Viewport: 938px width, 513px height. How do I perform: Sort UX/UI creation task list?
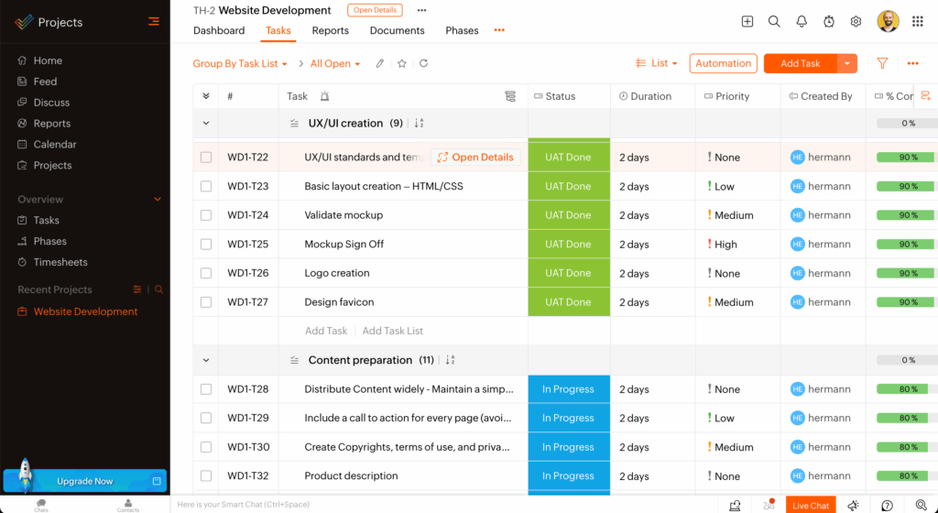click(419, 123)
